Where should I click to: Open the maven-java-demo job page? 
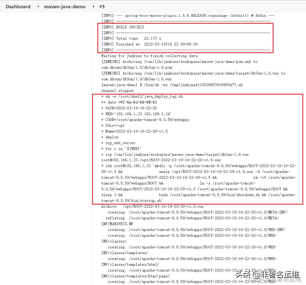click(65, 6)
